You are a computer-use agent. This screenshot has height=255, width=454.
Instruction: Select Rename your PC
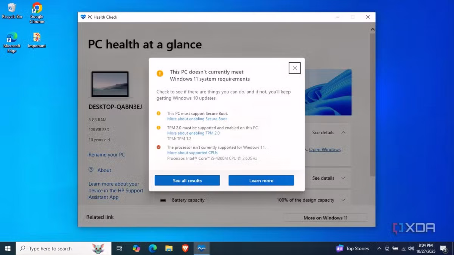click(x=107, y=154)
